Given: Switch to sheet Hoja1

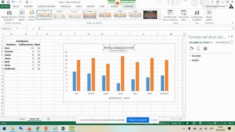Looking at the screenshot, I should (x=22, y=119).
